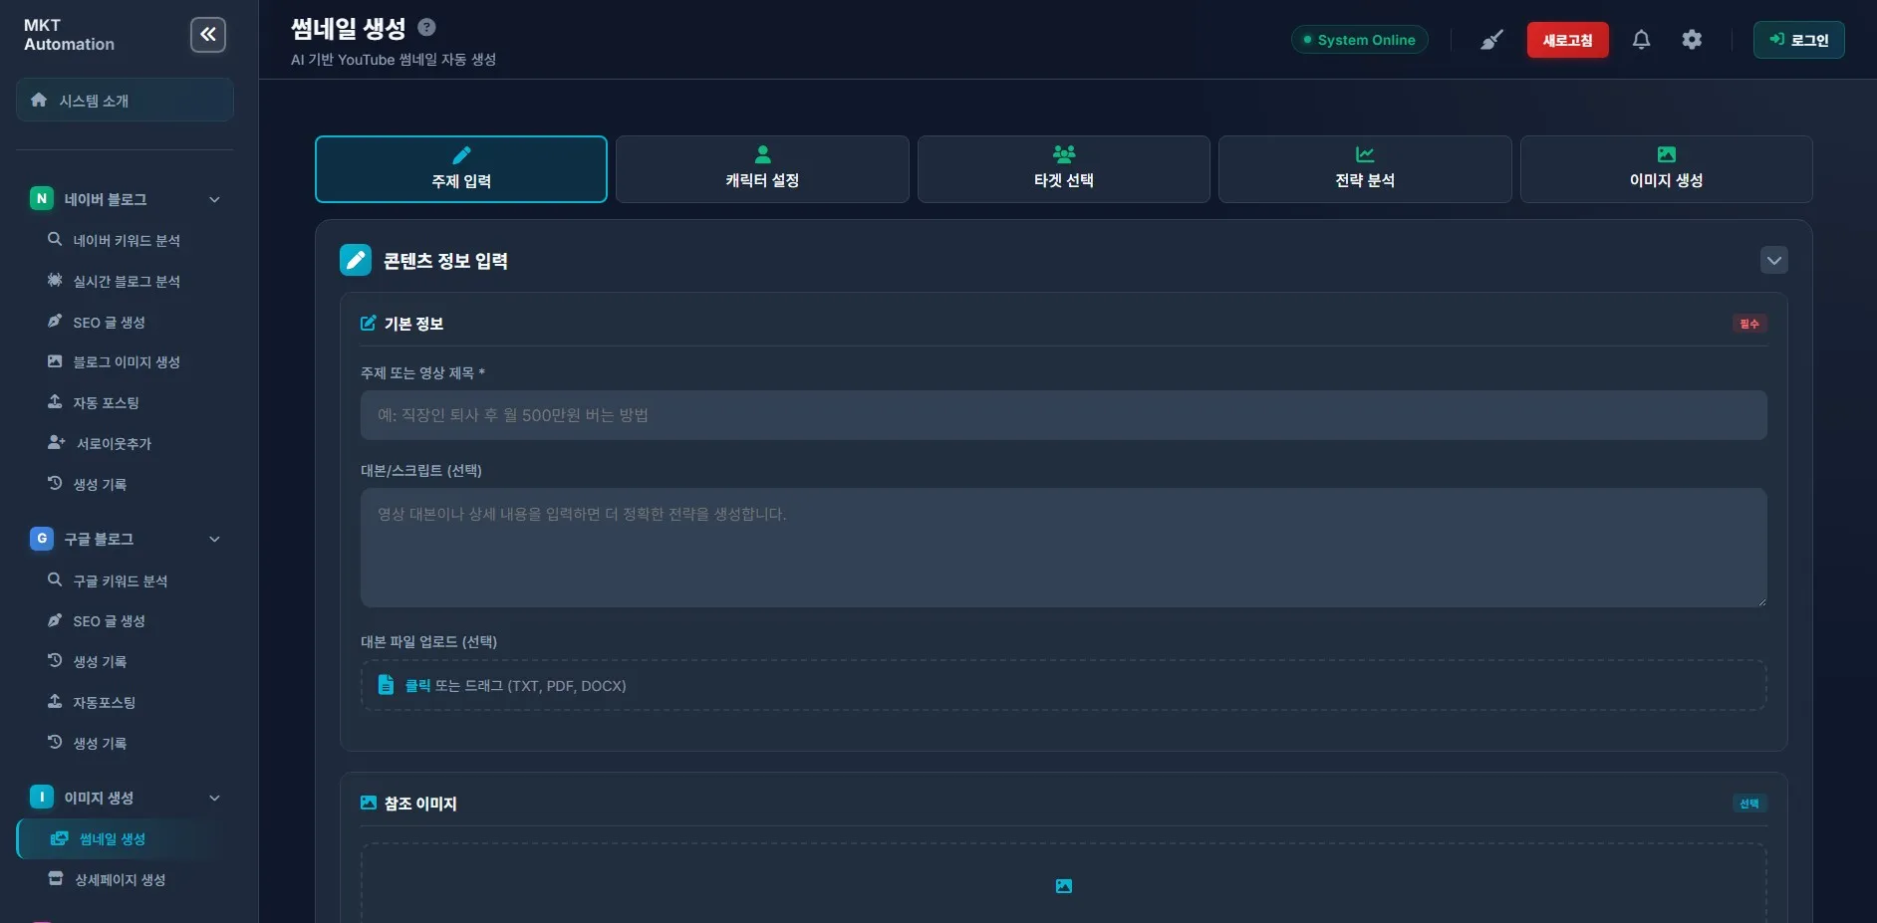Click the 참조 이미지 dropzone image icon

(x=1063, y=886)
